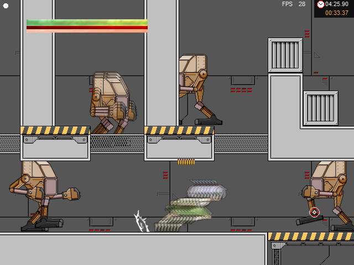
Task: Click the sliding green player character
Action: point(191,205)
